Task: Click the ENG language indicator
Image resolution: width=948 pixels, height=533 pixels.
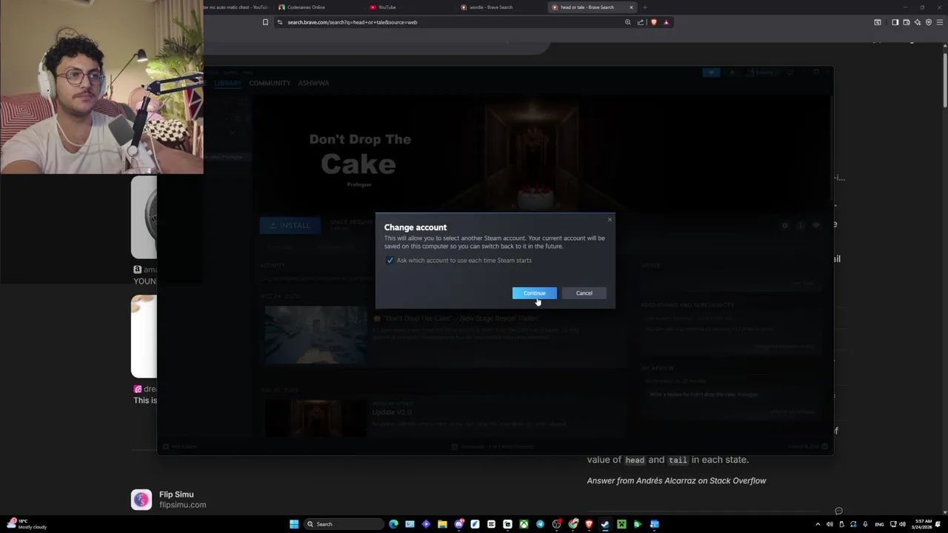Action: [x=879, y=524]
